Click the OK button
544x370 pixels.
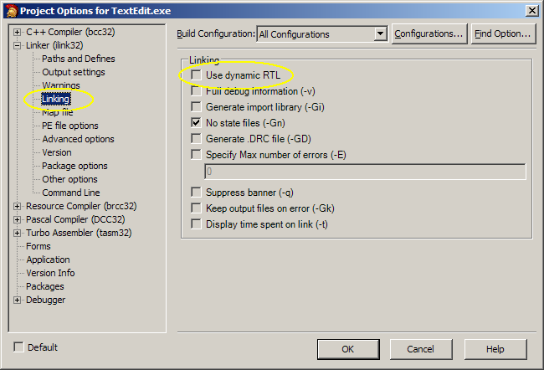[x=348, y=349]
